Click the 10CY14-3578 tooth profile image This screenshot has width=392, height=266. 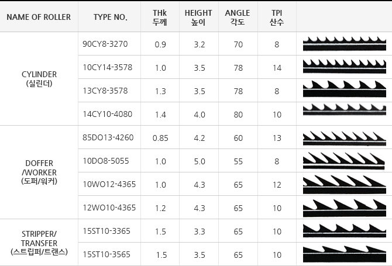pos(344,66)
